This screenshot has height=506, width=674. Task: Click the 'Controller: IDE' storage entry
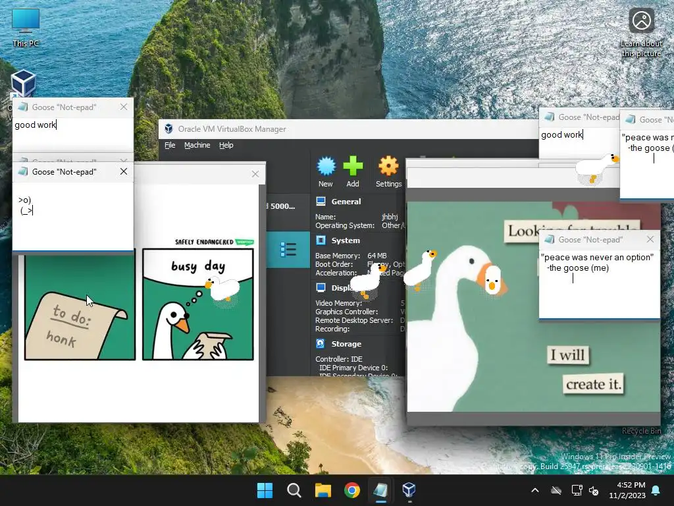[339, 359]
